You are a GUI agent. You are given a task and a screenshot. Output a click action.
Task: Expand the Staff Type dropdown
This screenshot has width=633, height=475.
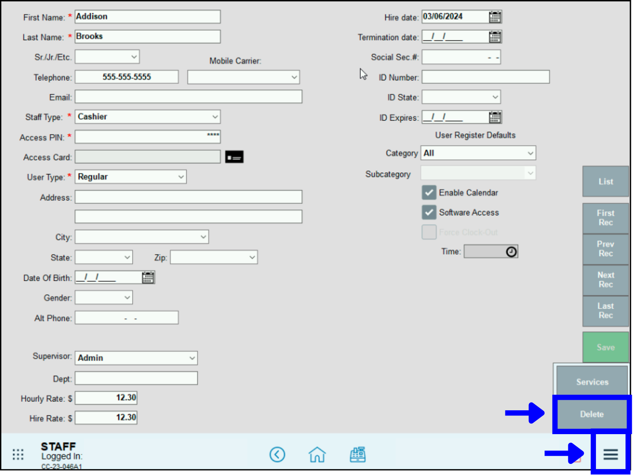(148, 117)
